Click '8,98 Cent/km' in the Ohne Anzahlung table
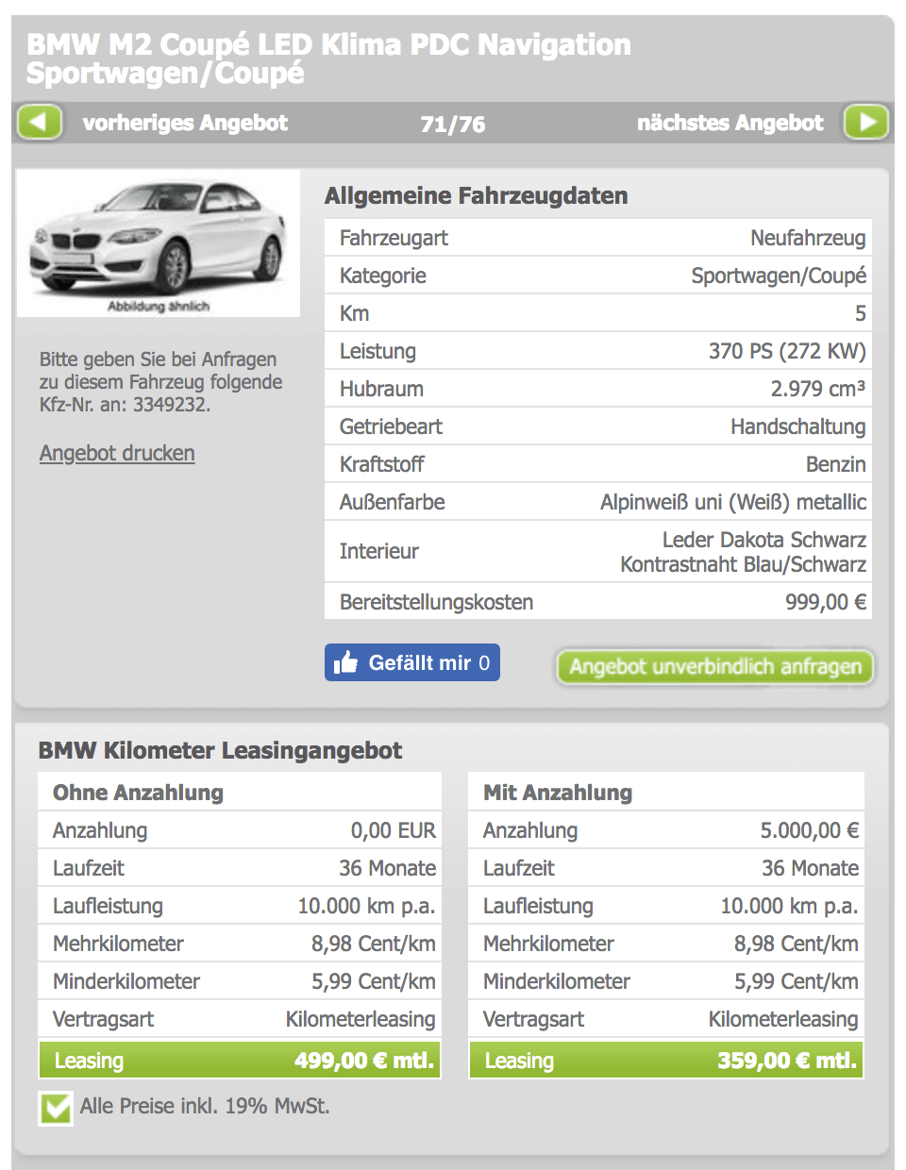Screen dimensions: 906x1170 [374, 944]
